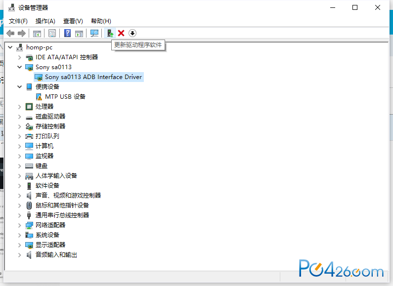This screenshot has height=286, width=393.
Task: Click the 处理器 chip icon
Action: (x=29, y=107)
